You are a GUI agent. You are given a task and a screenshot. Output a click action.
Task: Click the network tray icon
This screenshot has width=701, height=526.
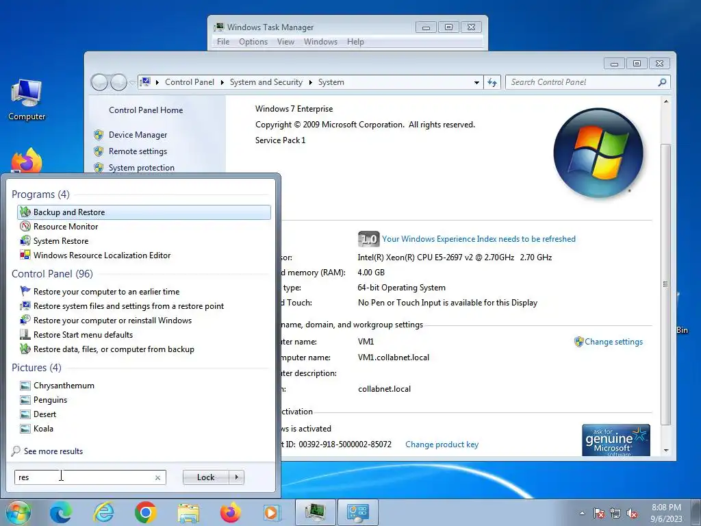pyautogui.click(x=615, y=513)
